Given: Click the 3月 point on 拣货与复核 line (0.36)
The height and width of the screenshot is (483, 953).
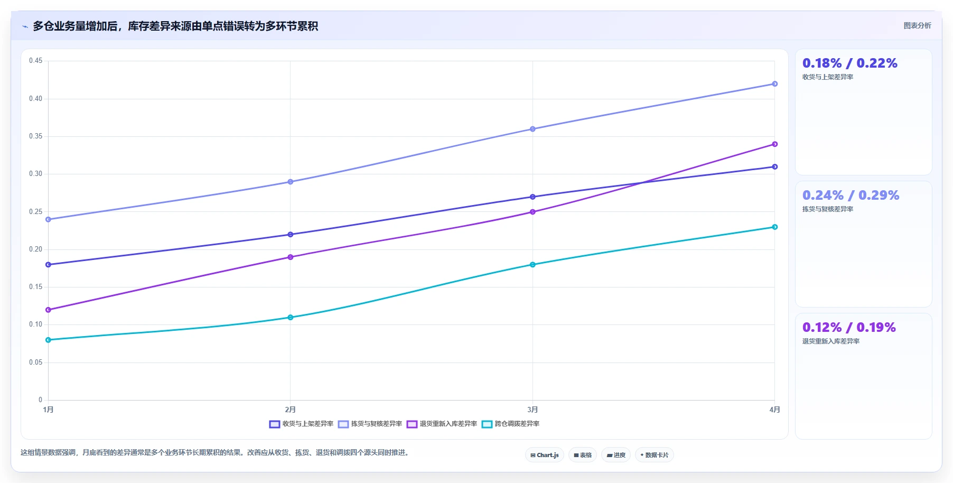Looking at the screenshot, I should tap(532, 129).
